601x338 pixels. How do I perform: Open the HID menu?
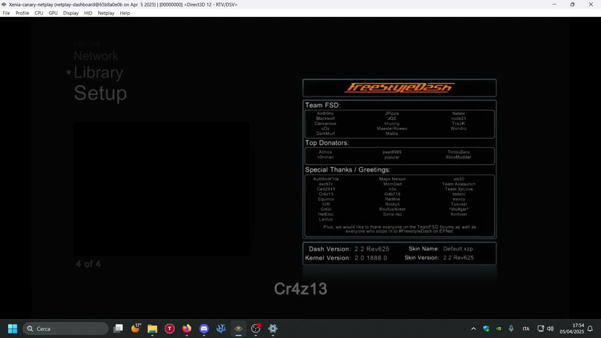pyautogui.click(x=88, y=13)
